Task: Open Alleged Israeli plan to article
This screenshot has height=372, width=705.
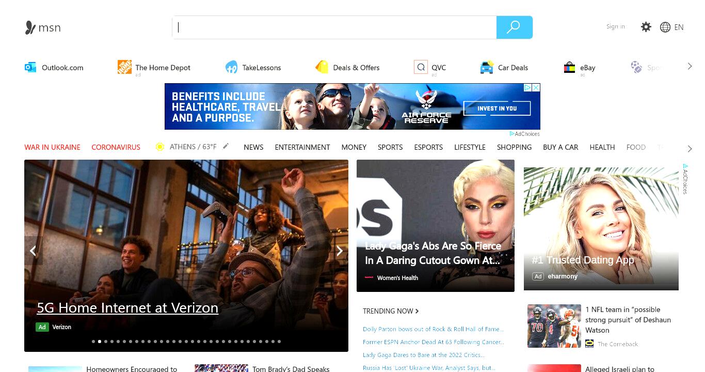Action: coord(620,369)
